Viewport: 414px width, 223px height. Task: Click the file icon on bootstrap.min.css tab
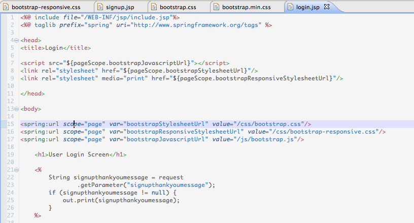pos(216,7)
